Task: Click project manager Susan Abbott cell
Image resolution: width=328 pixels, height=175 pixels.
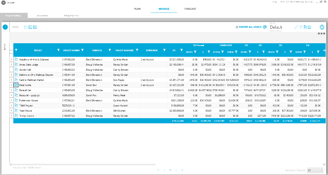Action: [x=126, y=105]
